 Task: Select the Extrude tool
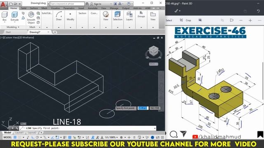point(15,16)
